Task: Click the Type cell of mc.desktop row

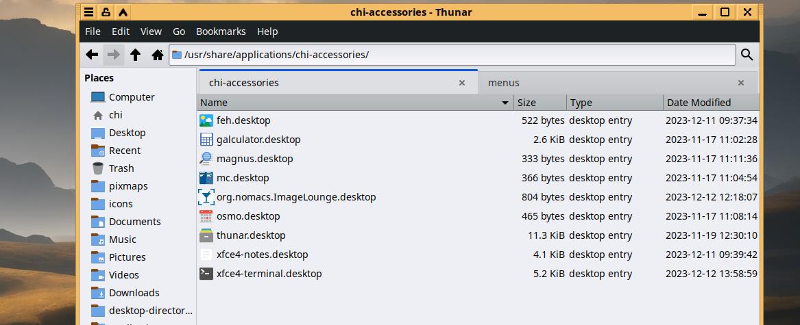Action: click(601, 178)
